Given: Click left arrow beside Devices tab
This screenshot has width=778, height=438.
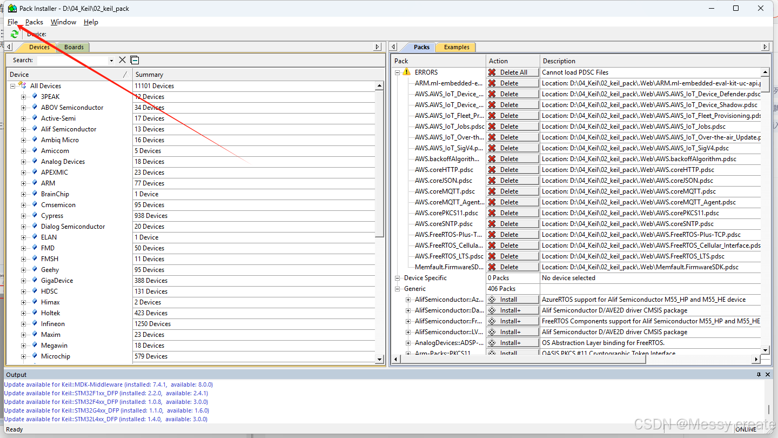Looking at the screenshot, I should [9, 47].
